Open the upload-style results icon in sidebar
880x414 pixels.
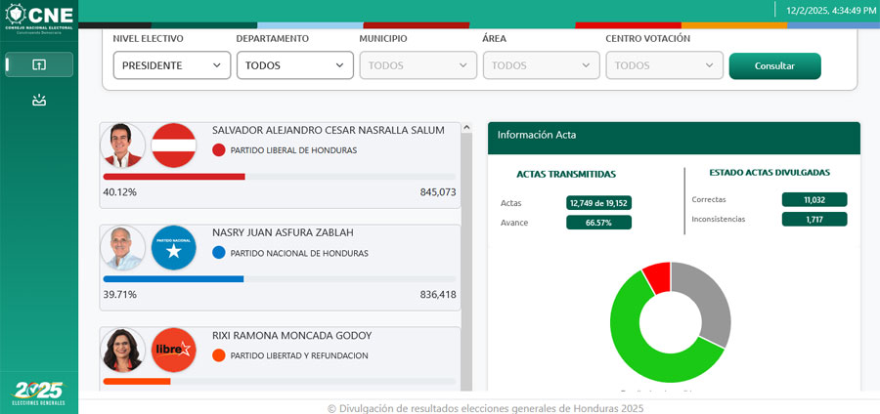point(39,64)
